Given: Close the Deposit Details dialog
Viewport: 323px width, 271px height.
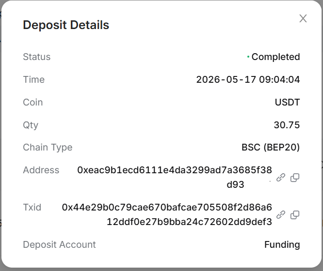Looking at the screenshot, I should pos(303,18).
